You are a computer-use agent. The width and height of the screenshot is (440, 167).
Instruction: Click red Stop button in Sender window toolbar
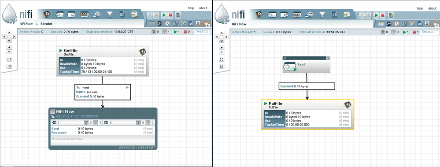170,15
